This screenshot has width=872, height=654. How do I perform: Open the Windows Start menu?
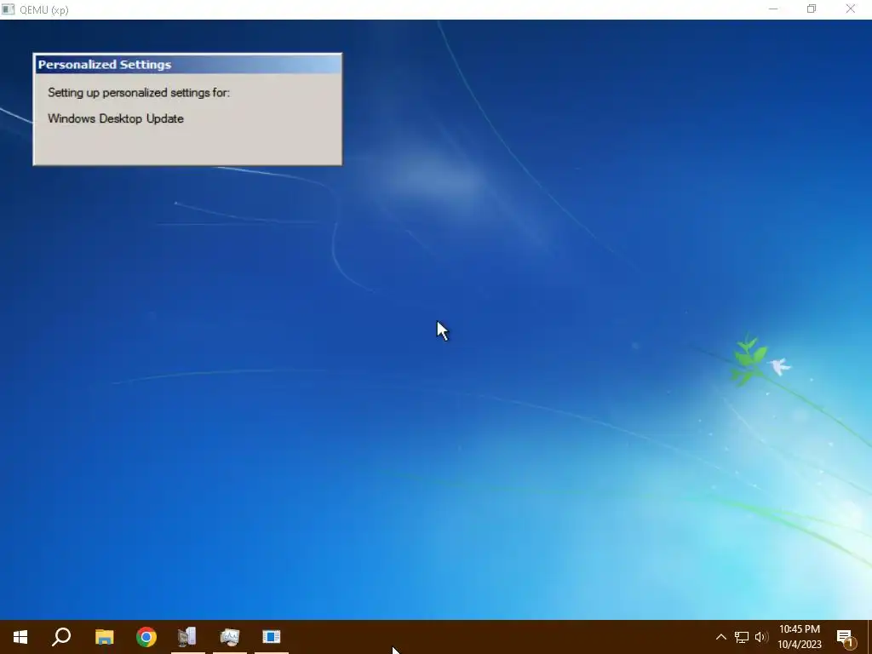pos(20,637)
